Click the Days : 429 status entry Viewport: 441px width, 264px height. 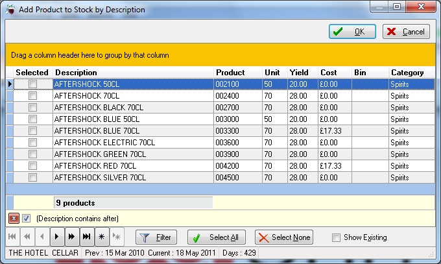tap(239, 253)
